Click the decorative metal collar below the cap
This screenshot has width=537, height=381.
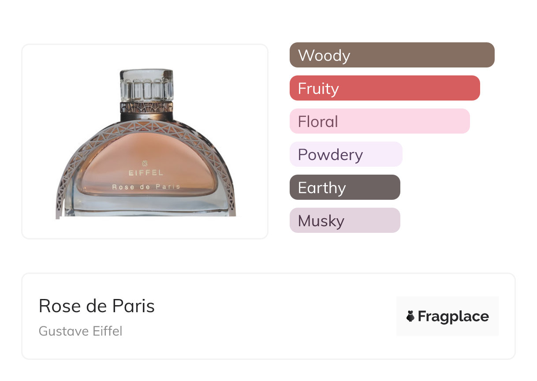146,107
